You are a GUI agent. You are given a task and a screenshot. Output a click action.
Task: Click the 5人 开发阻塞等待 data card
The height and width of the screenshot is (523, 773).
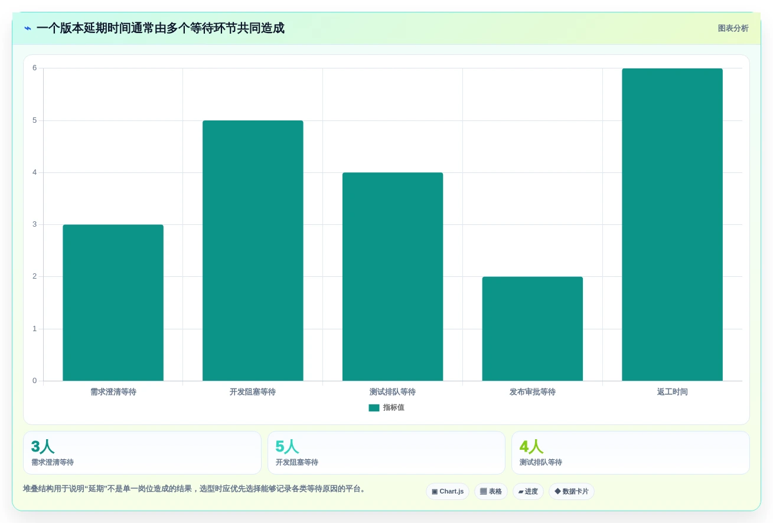[x=386, y=453]
